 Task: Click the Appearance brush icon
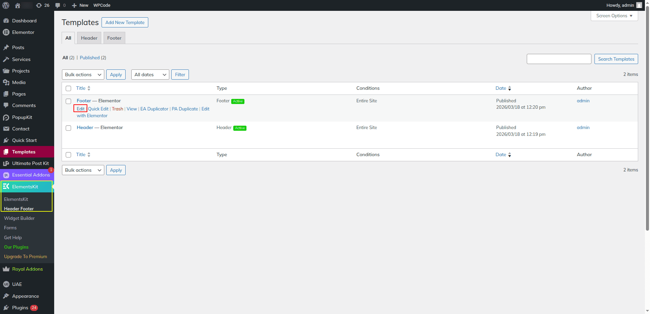(6, 296)
